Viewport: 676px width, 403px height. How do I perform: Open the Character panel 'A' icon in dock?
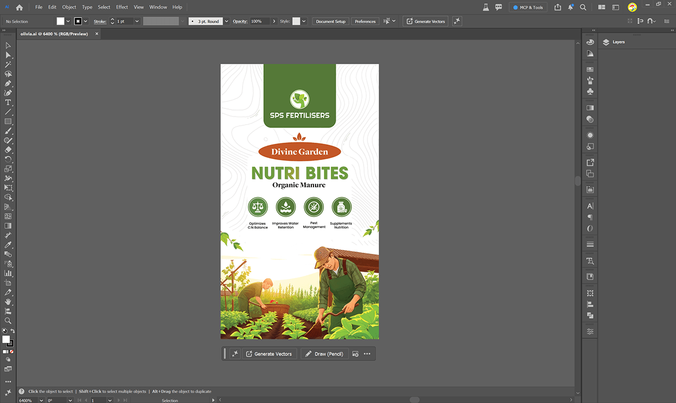coord(590,206)
